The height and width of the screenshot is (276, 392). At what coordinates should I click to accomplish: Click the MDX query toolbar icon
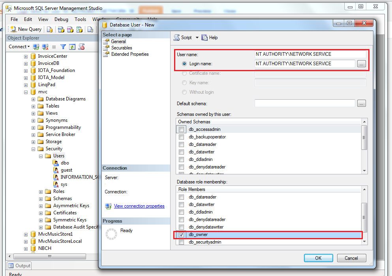coord(61,30)
